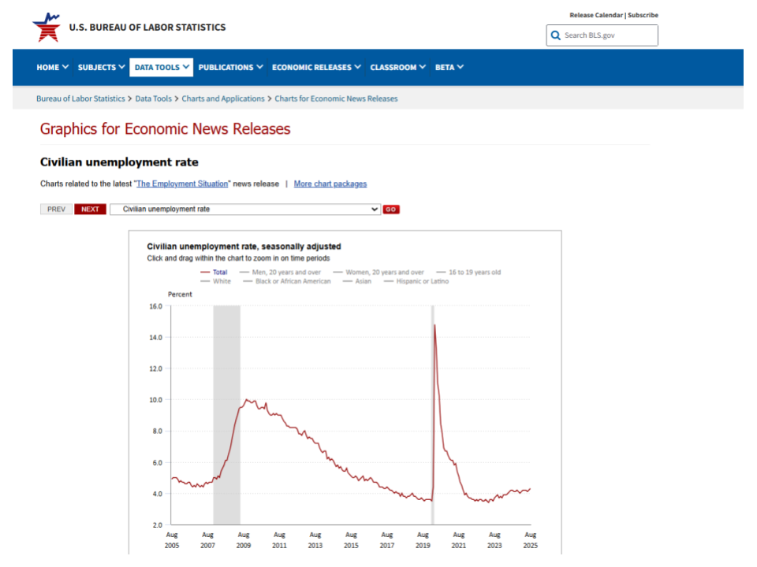Click inside the Search BLS.gov field
The width and height of the screenshot is (757, 567).
607,35
